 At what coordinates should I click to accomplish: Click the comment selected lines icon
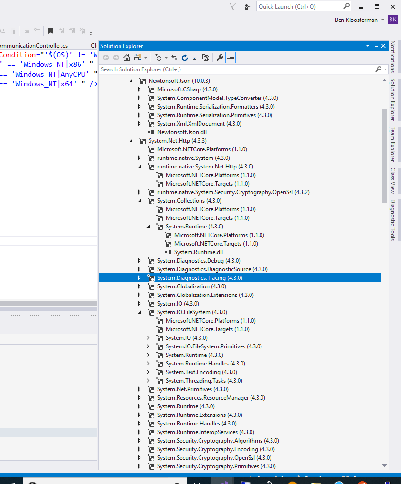click(26, 30)
